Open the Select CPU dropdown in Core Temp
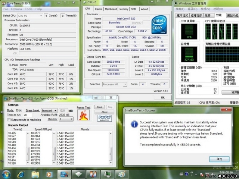Screen dimensions: 239x179 [30, 16]
